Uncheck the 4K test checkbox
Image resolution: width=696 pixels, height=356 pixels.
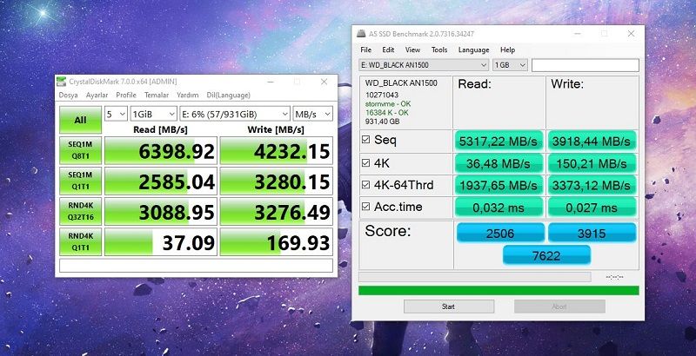point(365,163)
